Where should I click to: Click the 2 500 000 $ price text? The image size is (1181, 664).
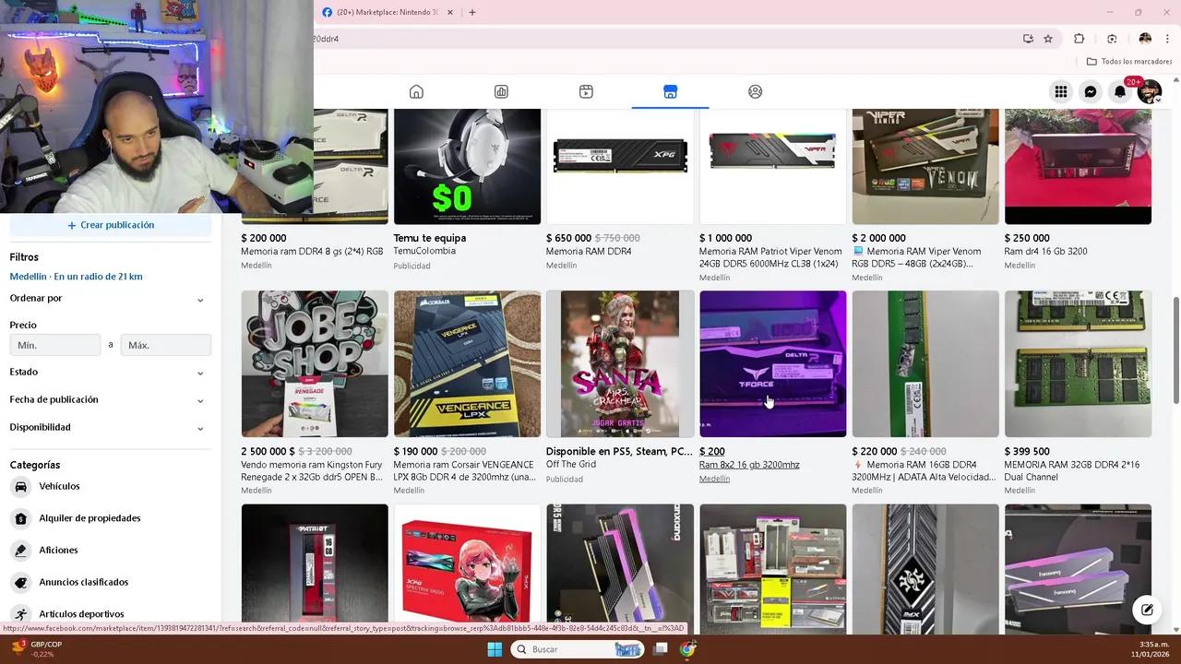(x=268, y=452)
